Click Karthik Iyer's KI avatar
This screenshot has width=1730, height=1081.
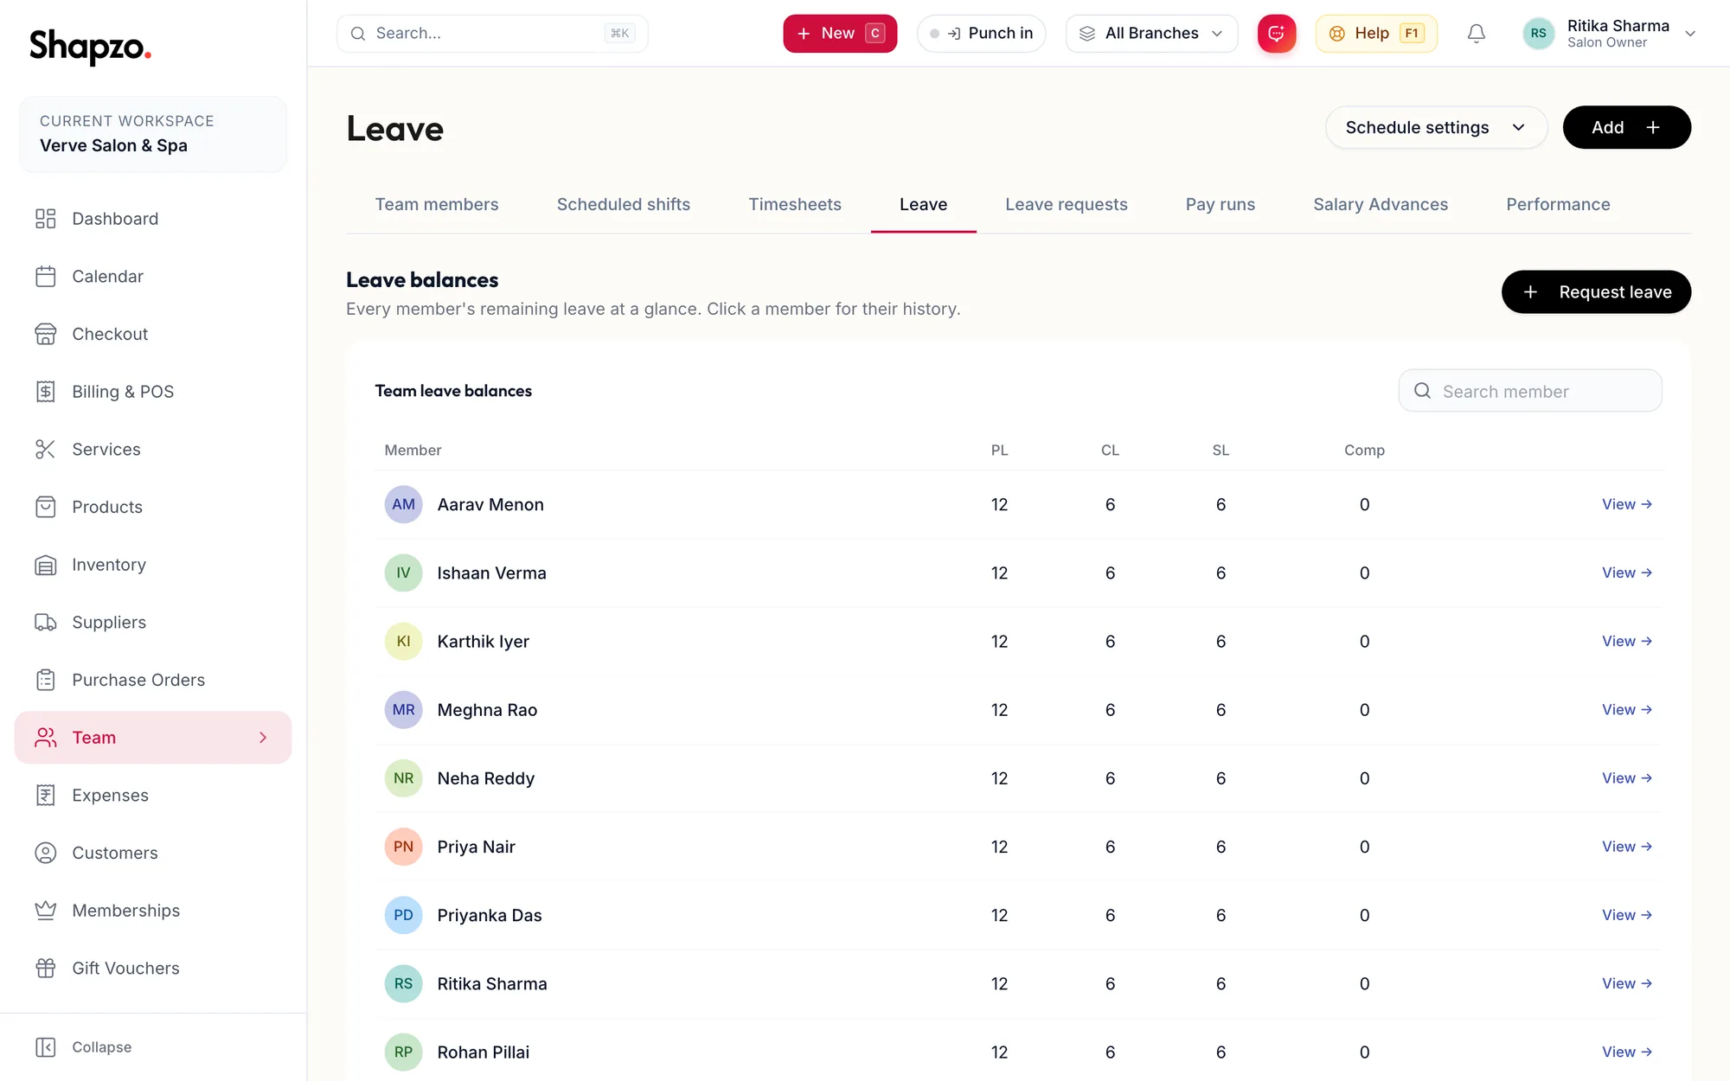403,642
